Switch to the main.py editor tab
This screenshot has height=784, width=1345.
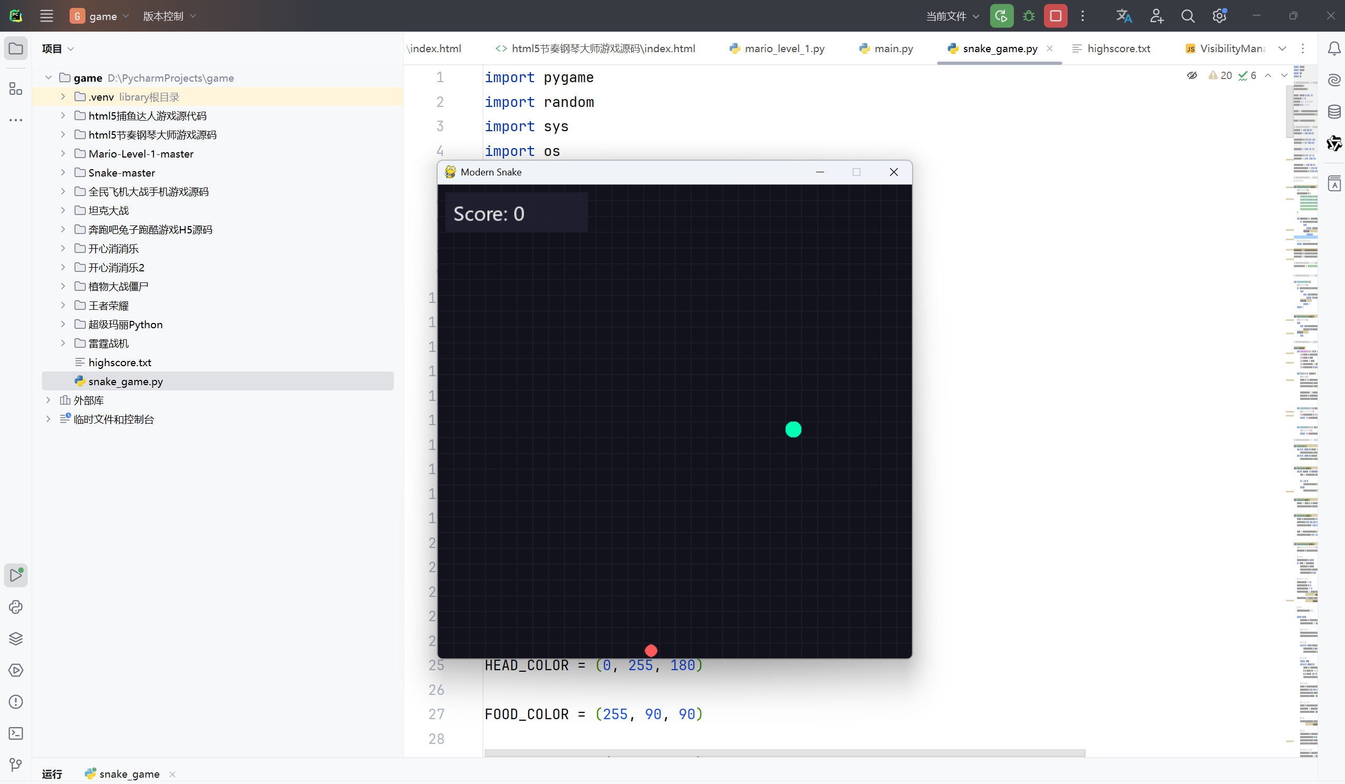coord(893,48)
